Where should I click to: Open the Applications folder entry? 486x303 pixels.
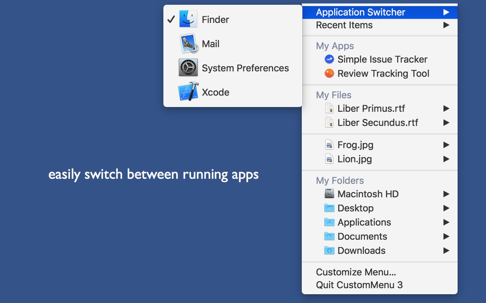tap(380, 222)
